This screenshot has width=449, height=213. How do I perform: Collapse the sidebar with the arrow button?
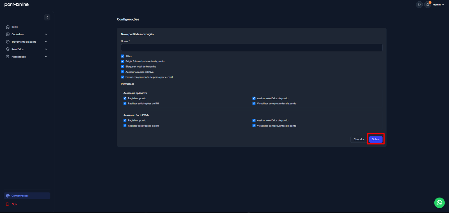(x=47, y=17)
